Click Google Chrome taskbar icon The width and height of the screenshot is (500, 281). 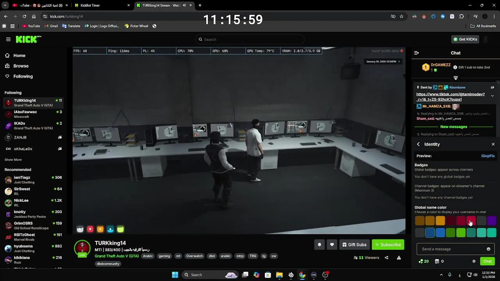point(302,275)
